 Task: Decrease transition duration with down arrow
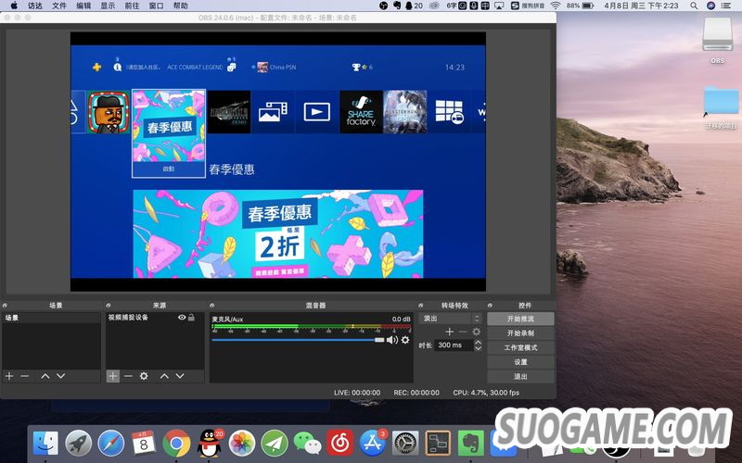(478, 349)
